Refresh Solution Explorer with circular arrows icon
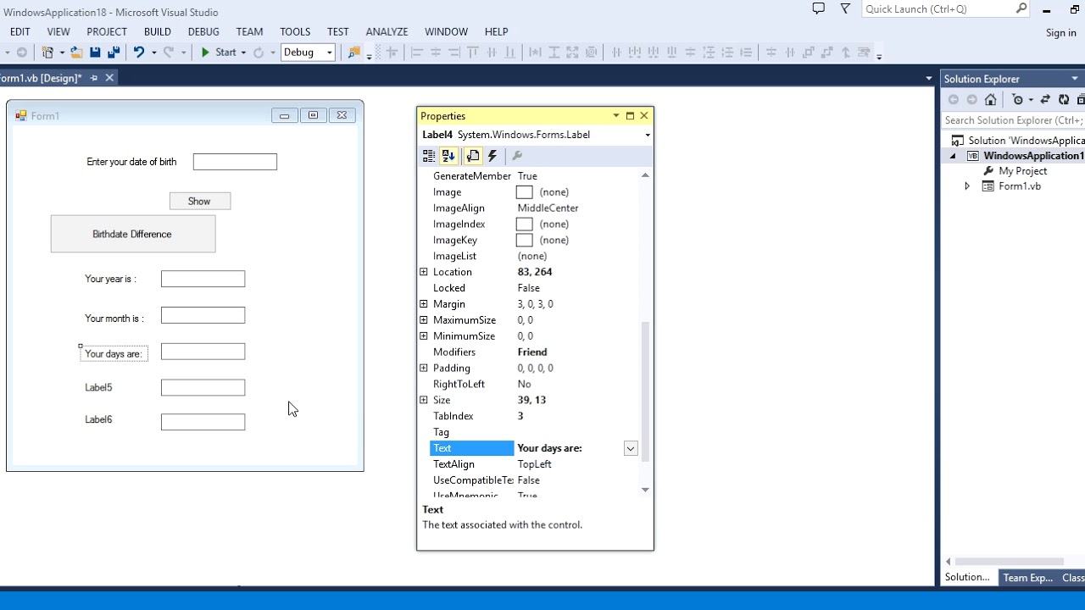The height and width of the screenshot is (610, 1085). [1064, 100]
